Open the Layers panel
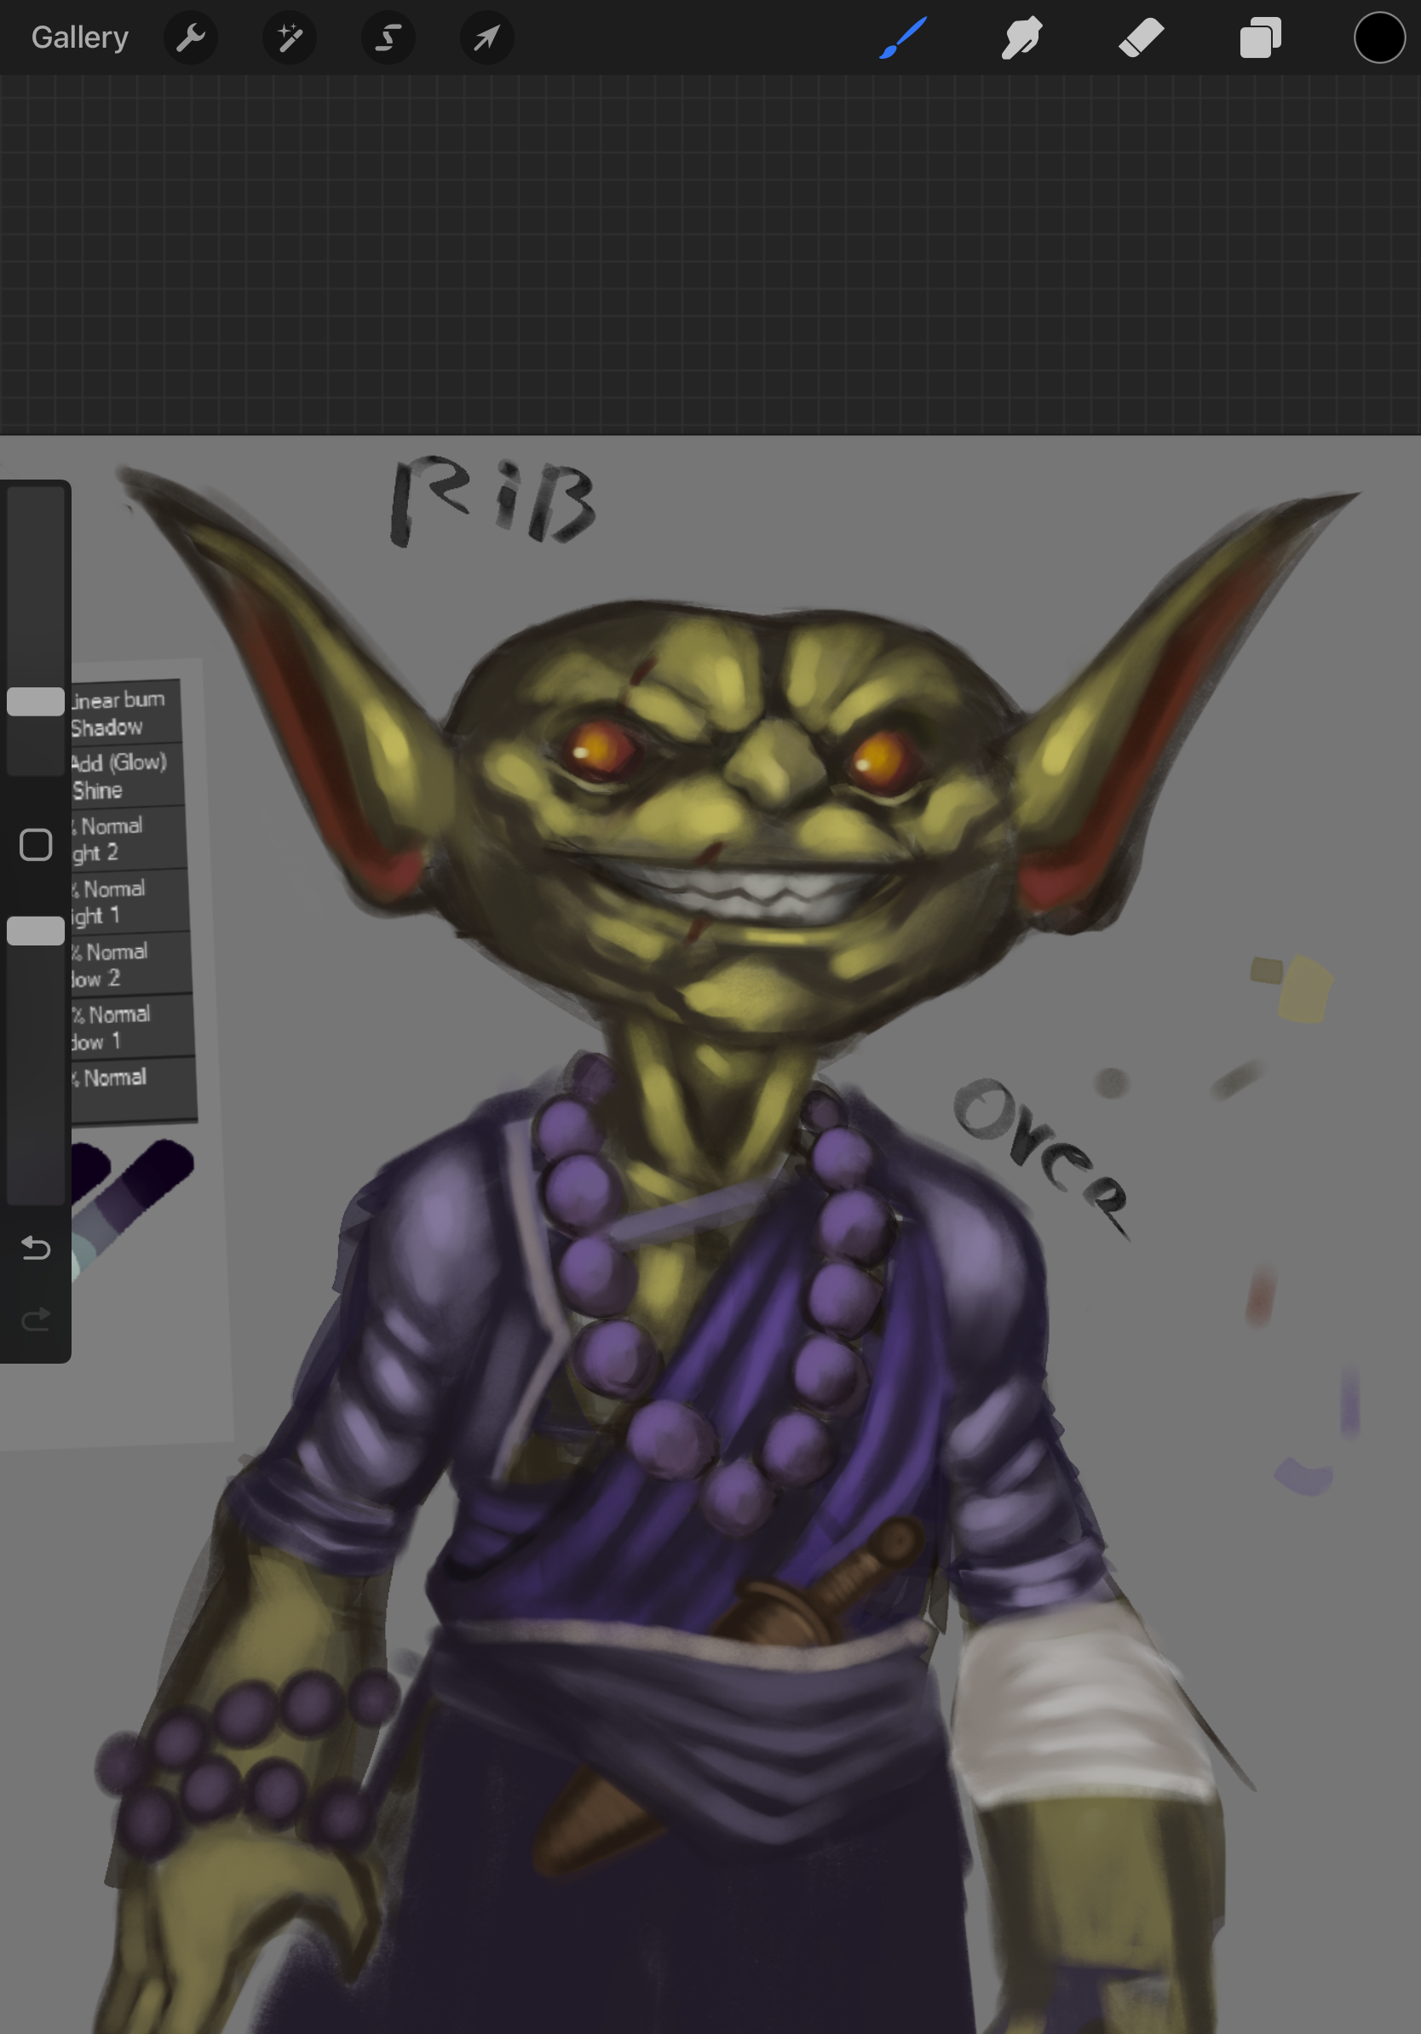This screenshot has width=1421, height=2034. click(1260, 38)
